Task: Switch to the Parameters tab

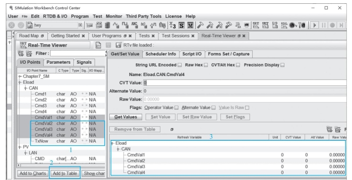Action: click(58, 62)
